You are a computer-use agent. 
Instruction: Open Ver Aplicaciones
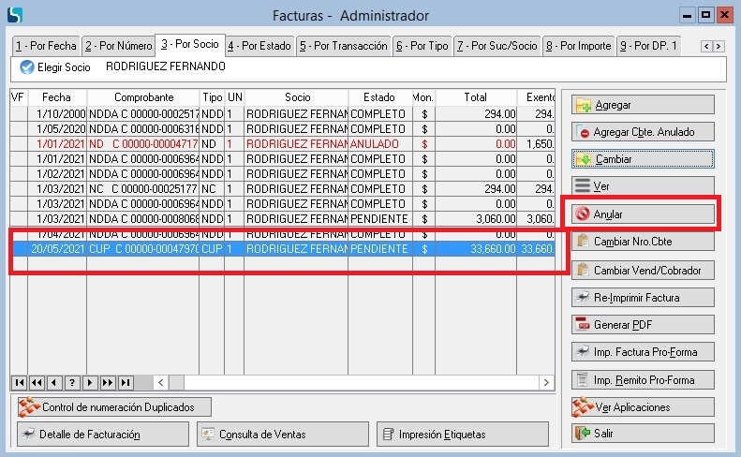click(642, 407)
